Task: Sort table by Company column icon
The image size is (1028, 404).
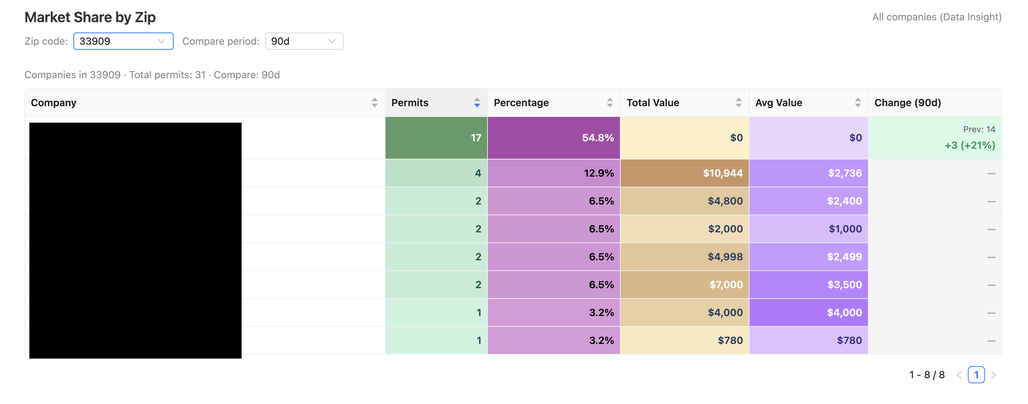Action: pyautogui.click(x=374, y=102)
